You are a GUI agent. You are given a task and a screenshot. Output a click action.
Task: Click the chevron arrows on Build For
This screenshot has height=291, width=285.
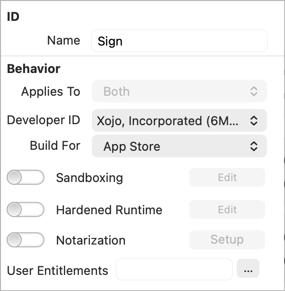point(254,146)
